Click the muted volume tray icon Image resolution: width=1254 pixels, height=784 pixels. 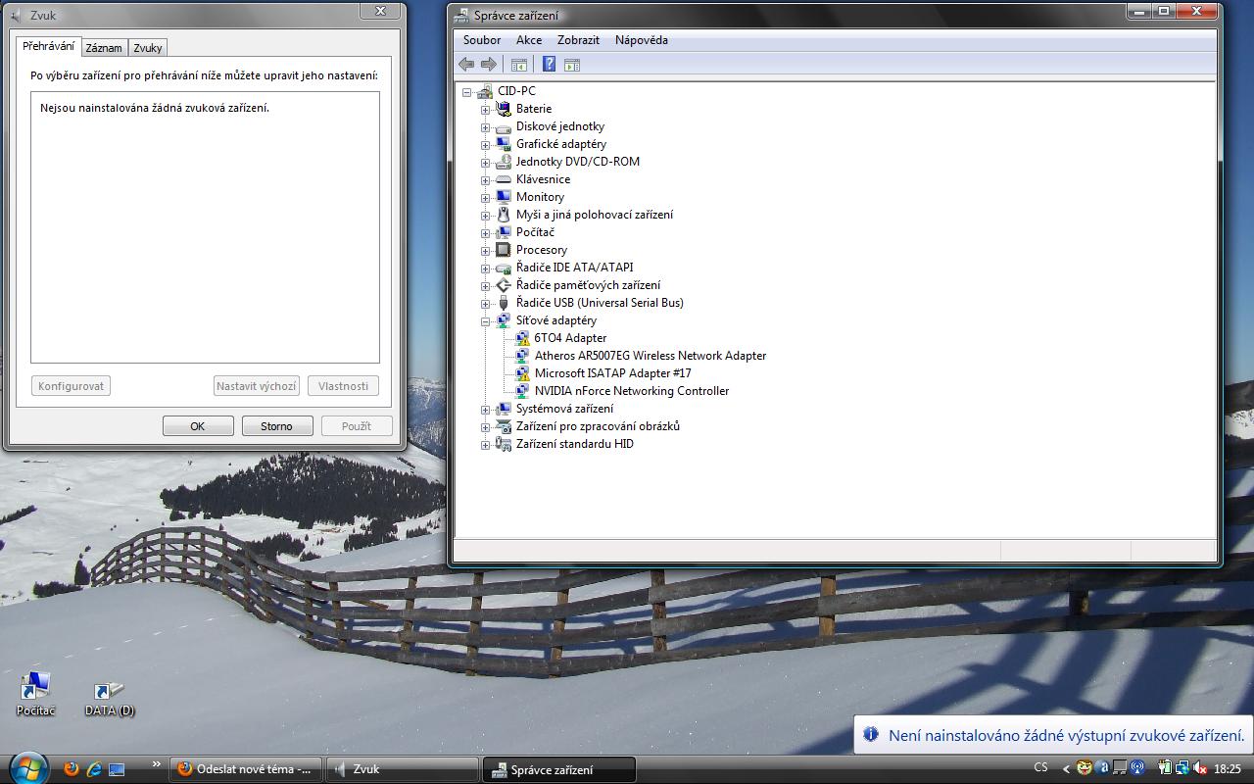coord(1200,769)
